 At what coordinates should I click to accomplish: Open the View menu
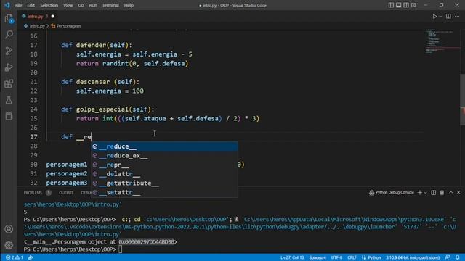(68, 5)
